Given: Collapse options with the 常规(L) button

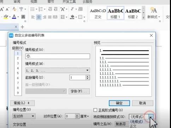Looking at the screenshot, I should click(x=22, y=103).
